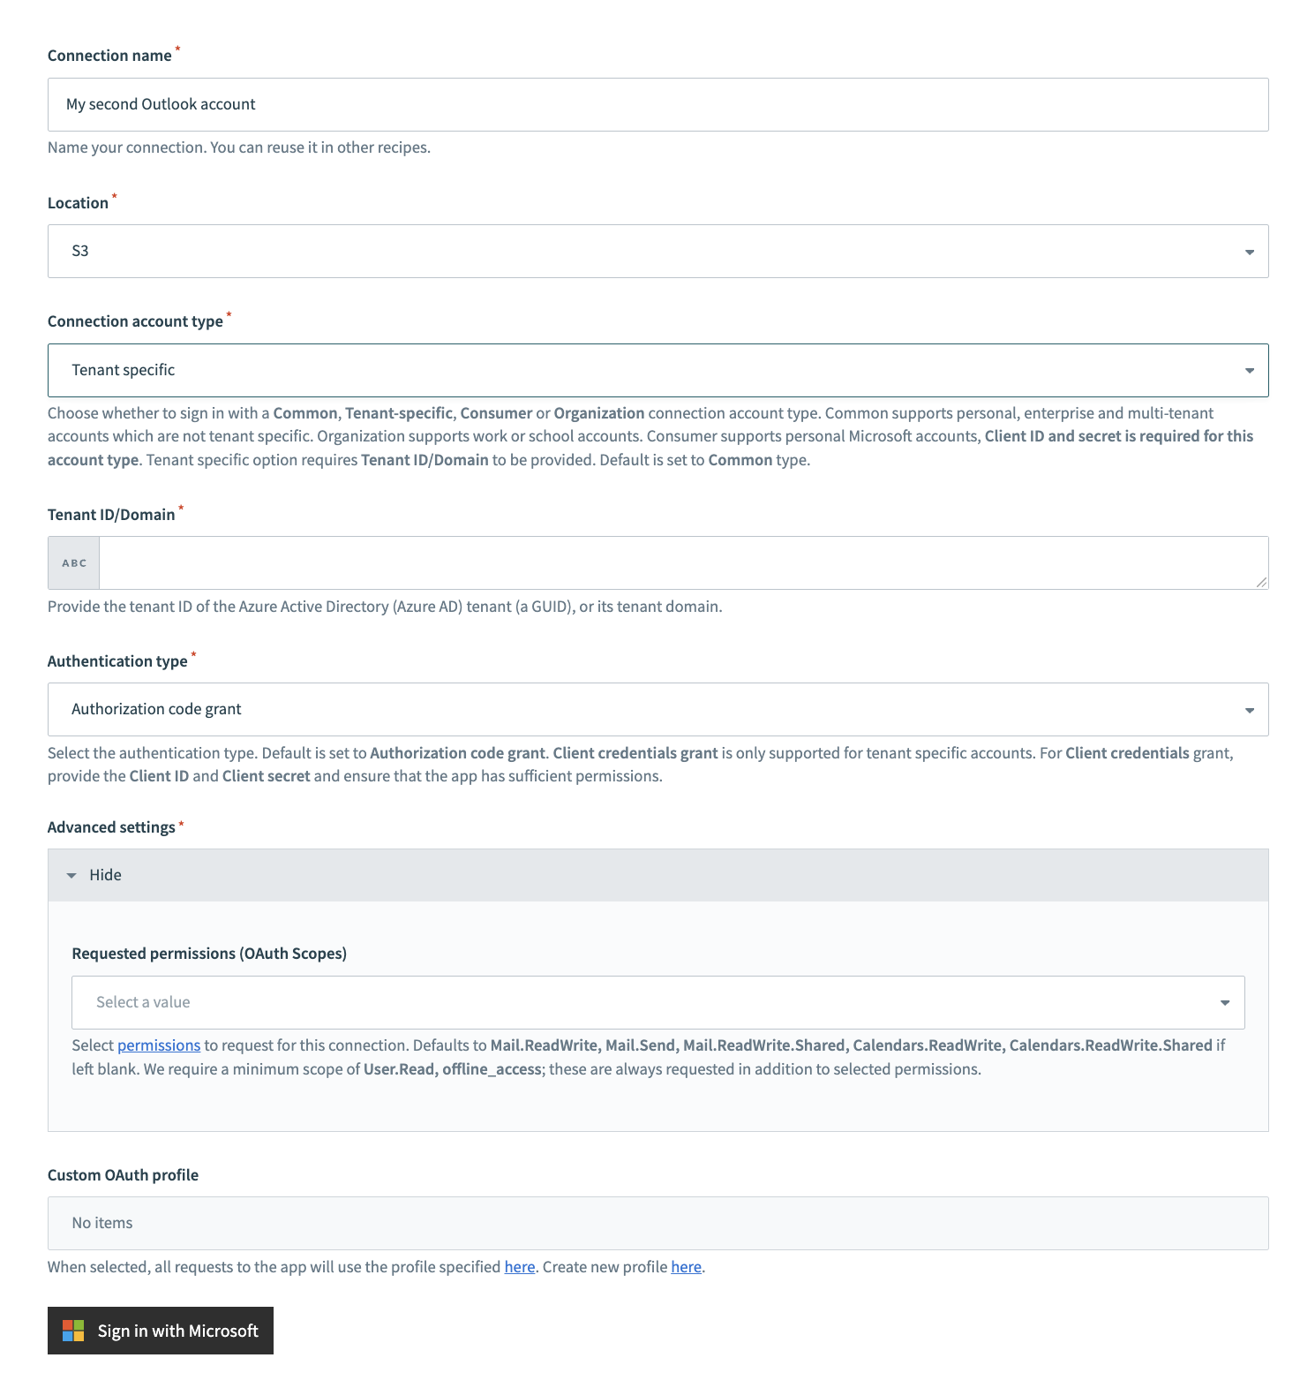
Task: Open the Location dropdown showing S3
Action: coord(657,251)
